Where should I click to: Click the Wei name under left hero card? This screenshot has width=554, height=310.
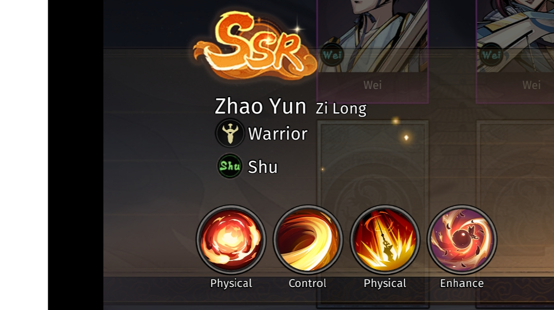[372, 85]
